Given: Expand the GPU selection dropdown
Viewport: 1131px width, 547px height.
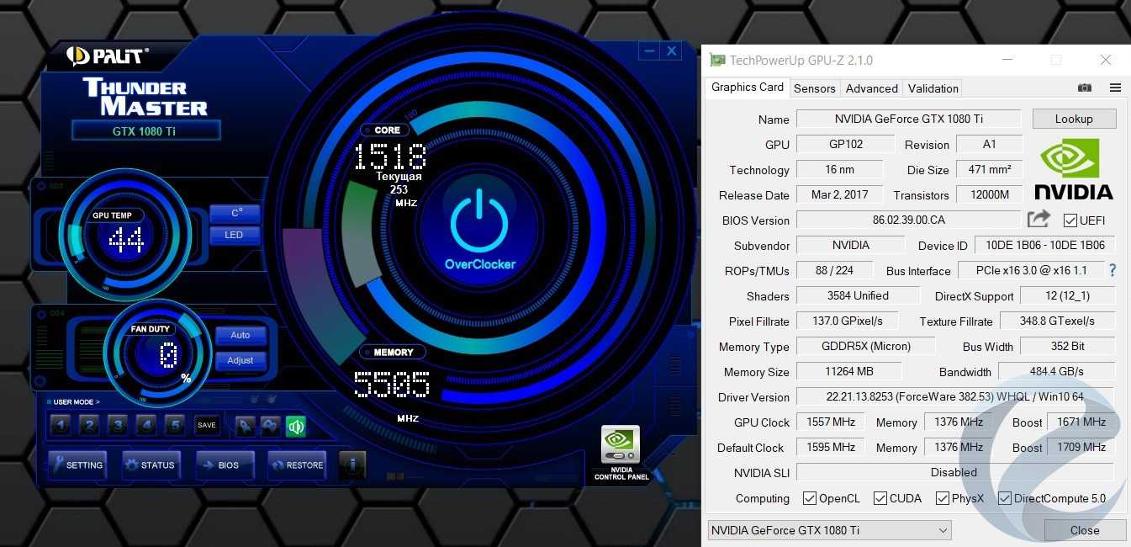Looking at the screenshot, I should (943, 530).
